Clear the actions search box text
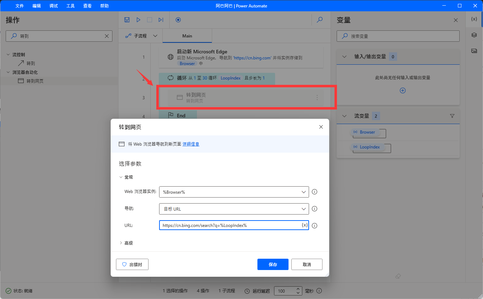Viewport: 483px width, 299px height. [x=107, y=36]
